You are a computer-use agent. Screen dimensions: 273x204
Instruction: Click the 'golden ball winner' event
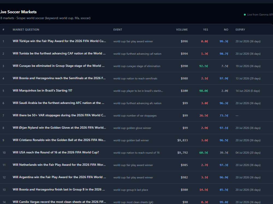pos(131,140)
